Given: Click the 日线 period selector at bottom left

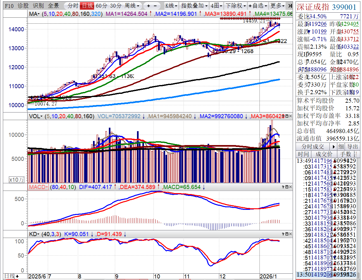Looking at the screenshot, I should coord(13,276).
